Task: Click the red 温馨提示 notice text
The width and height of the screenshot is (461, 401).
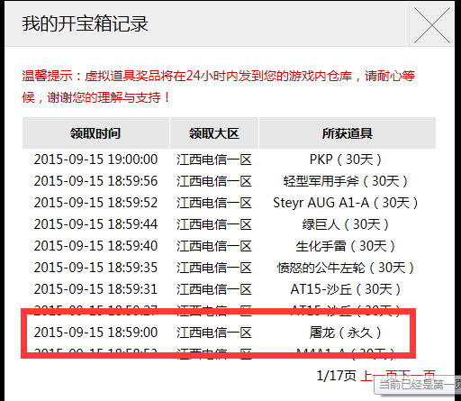Action: tap(218, 87)
